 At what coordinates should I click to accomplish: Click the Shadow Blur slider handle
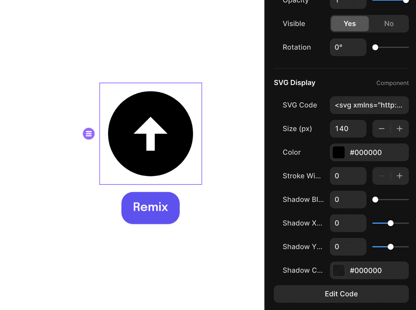pos(375,199)
